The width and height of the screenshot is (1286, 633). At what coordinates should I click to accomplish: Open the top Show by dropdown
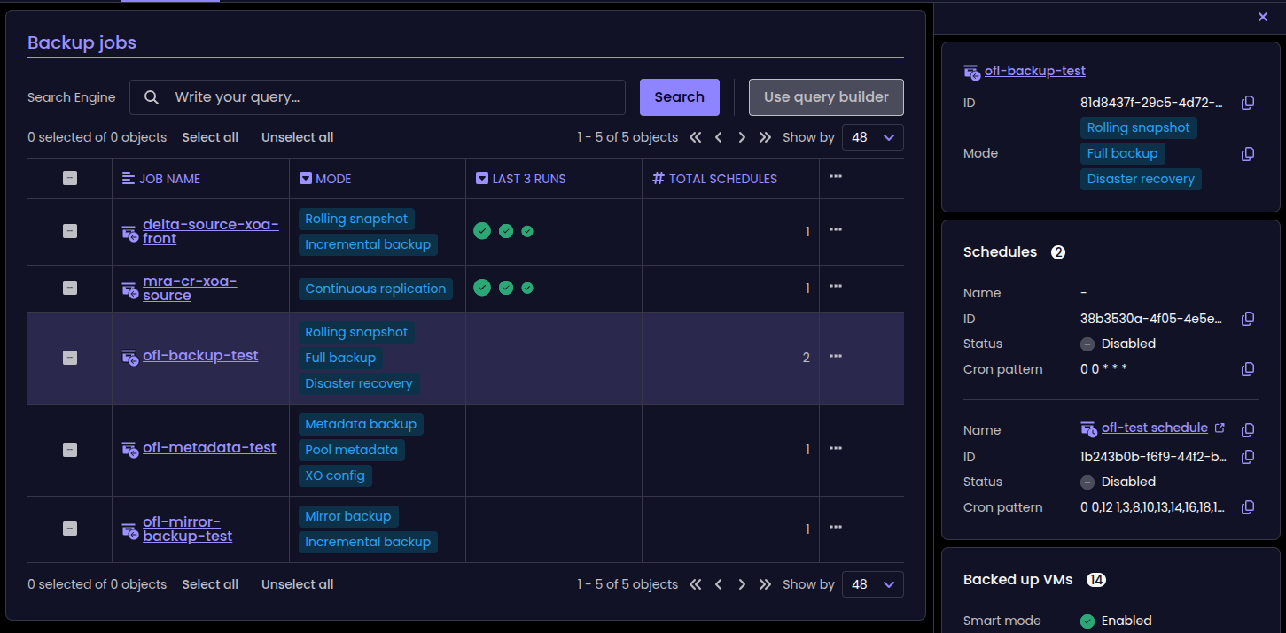(x=873, y=137)
